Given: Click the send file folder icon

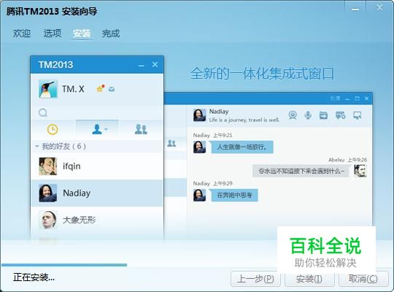Looking at the screenshot, I should 323,115.
